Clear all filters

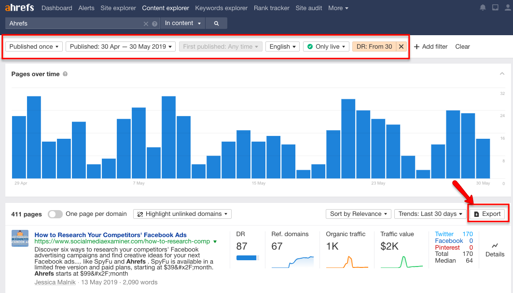click(x=462, y=47)
